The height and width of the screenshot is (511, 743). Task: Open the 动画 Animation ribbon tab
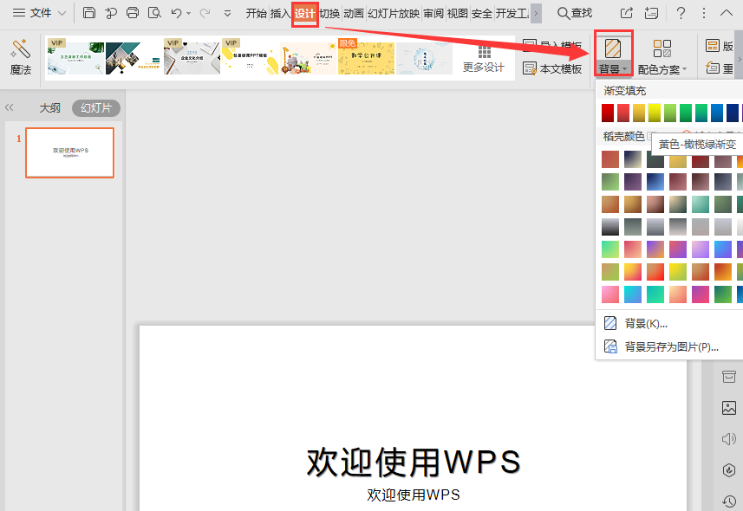353,13
